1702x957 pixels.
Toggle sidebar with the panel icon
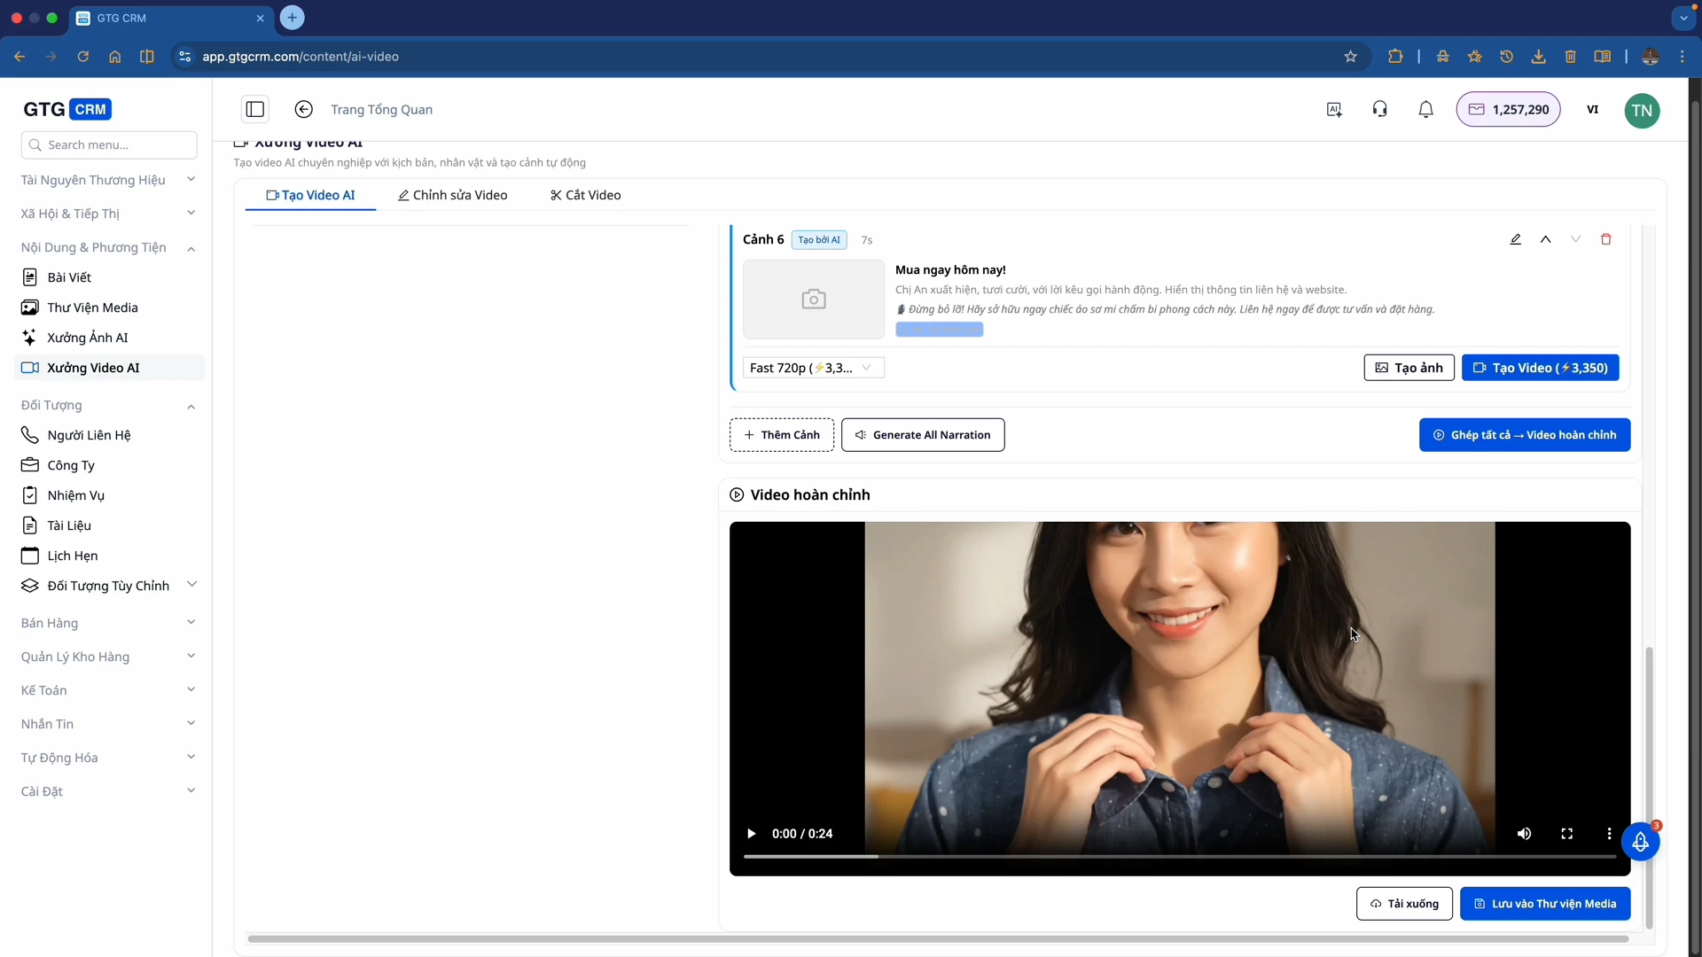click(x=255, y=110)
